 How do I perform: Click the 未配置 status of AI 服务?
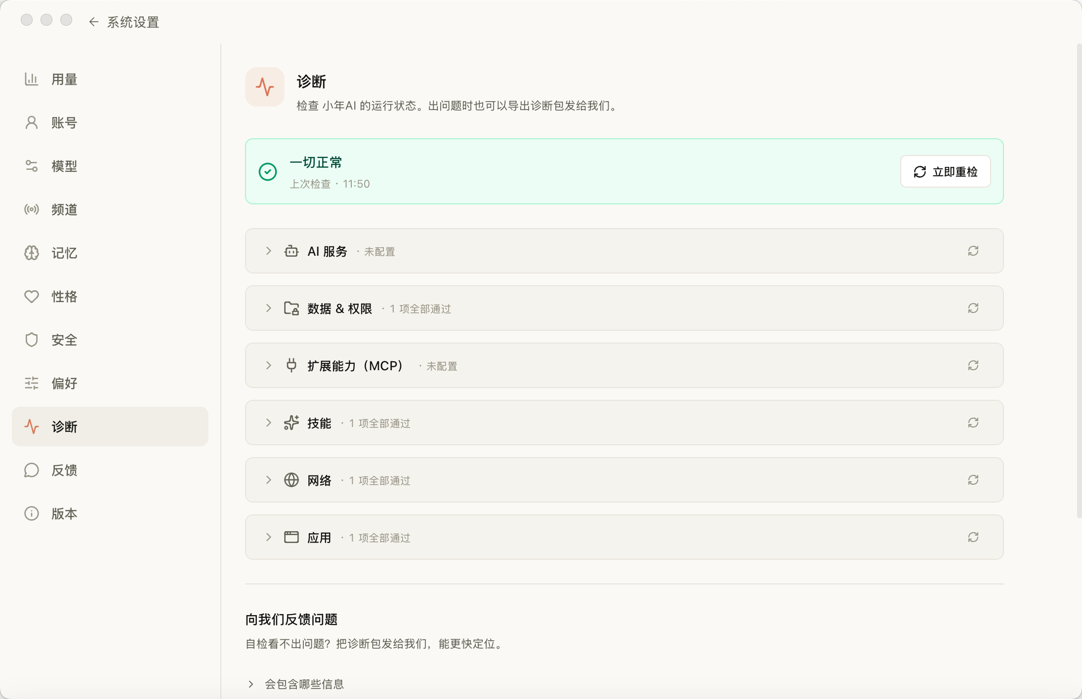379,252
